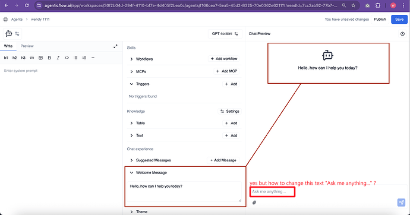Screen dimensions: 410x215
Task: Insert an image using the image icon
Action: [40, 58]
